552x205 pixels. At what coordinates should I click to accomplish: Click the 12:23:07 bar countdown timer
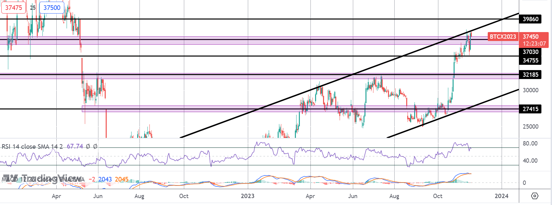click(x=534, y=44)
